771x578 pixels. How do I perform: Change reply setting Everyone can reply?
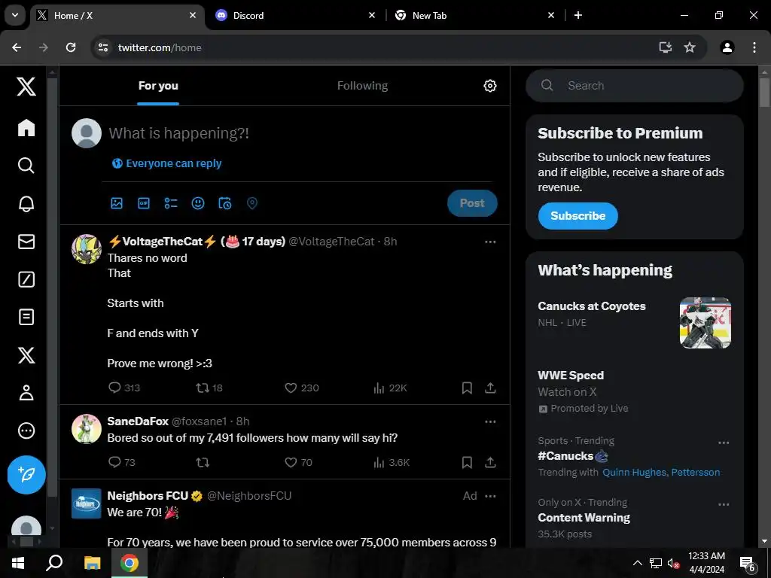pyautogui.click(x=166, y=163)
